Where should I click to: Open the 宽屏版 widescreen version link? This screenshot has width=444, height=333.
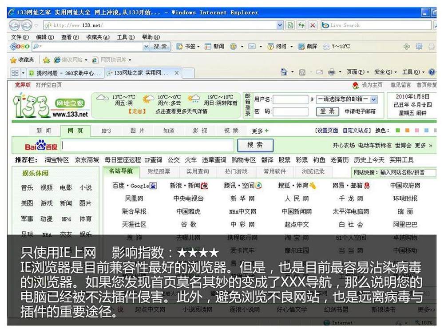click(23, 85)
